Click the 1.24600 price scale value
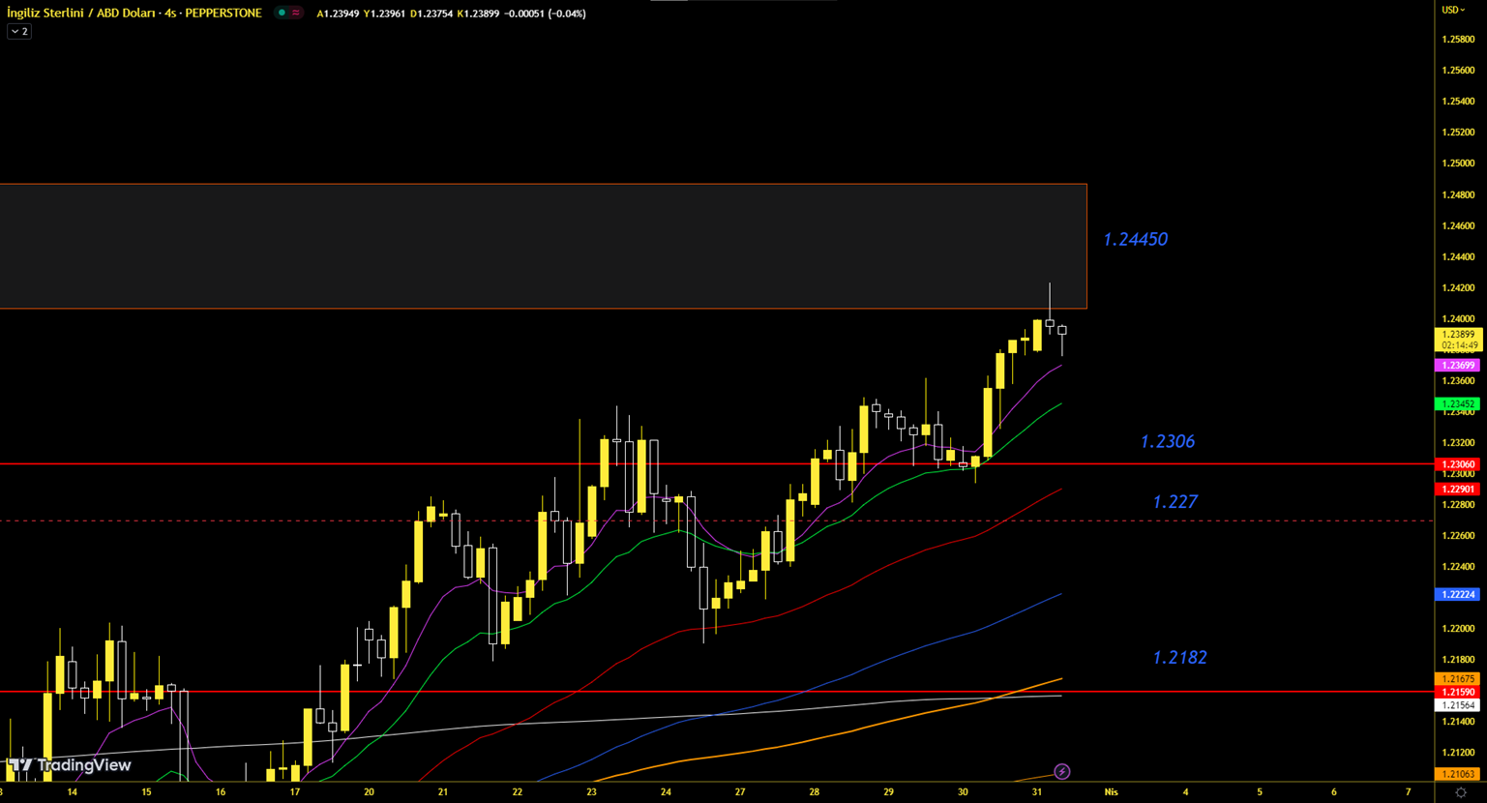This screenshot has height=803, width=1487. click(x=1458, y=226)
